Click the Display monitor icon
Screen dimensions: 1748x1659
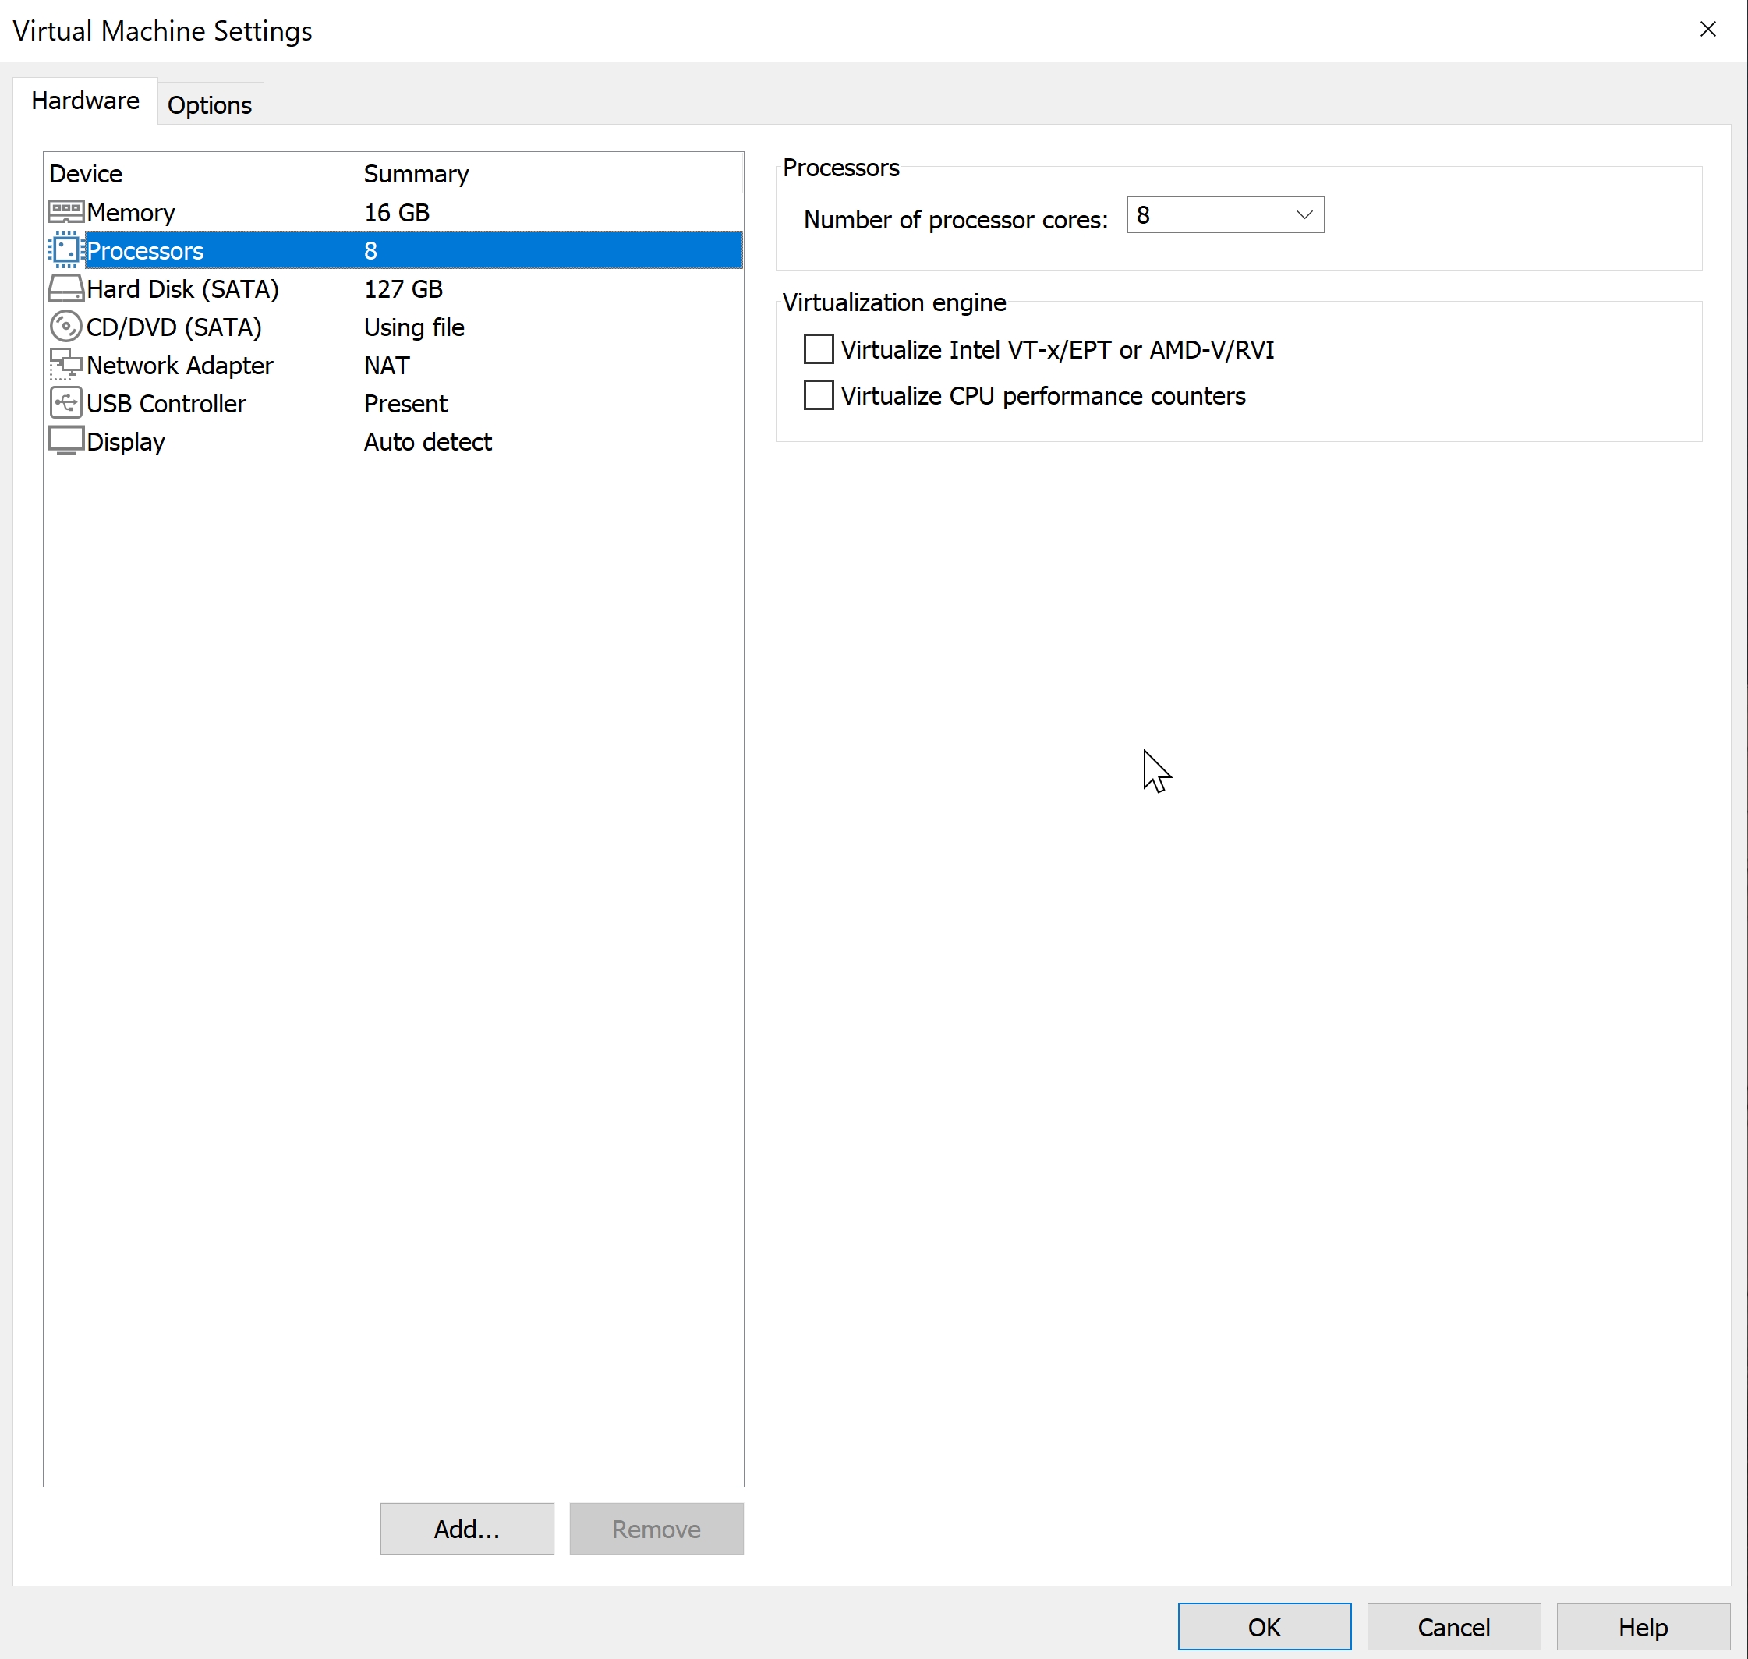(x=65, y=441)
